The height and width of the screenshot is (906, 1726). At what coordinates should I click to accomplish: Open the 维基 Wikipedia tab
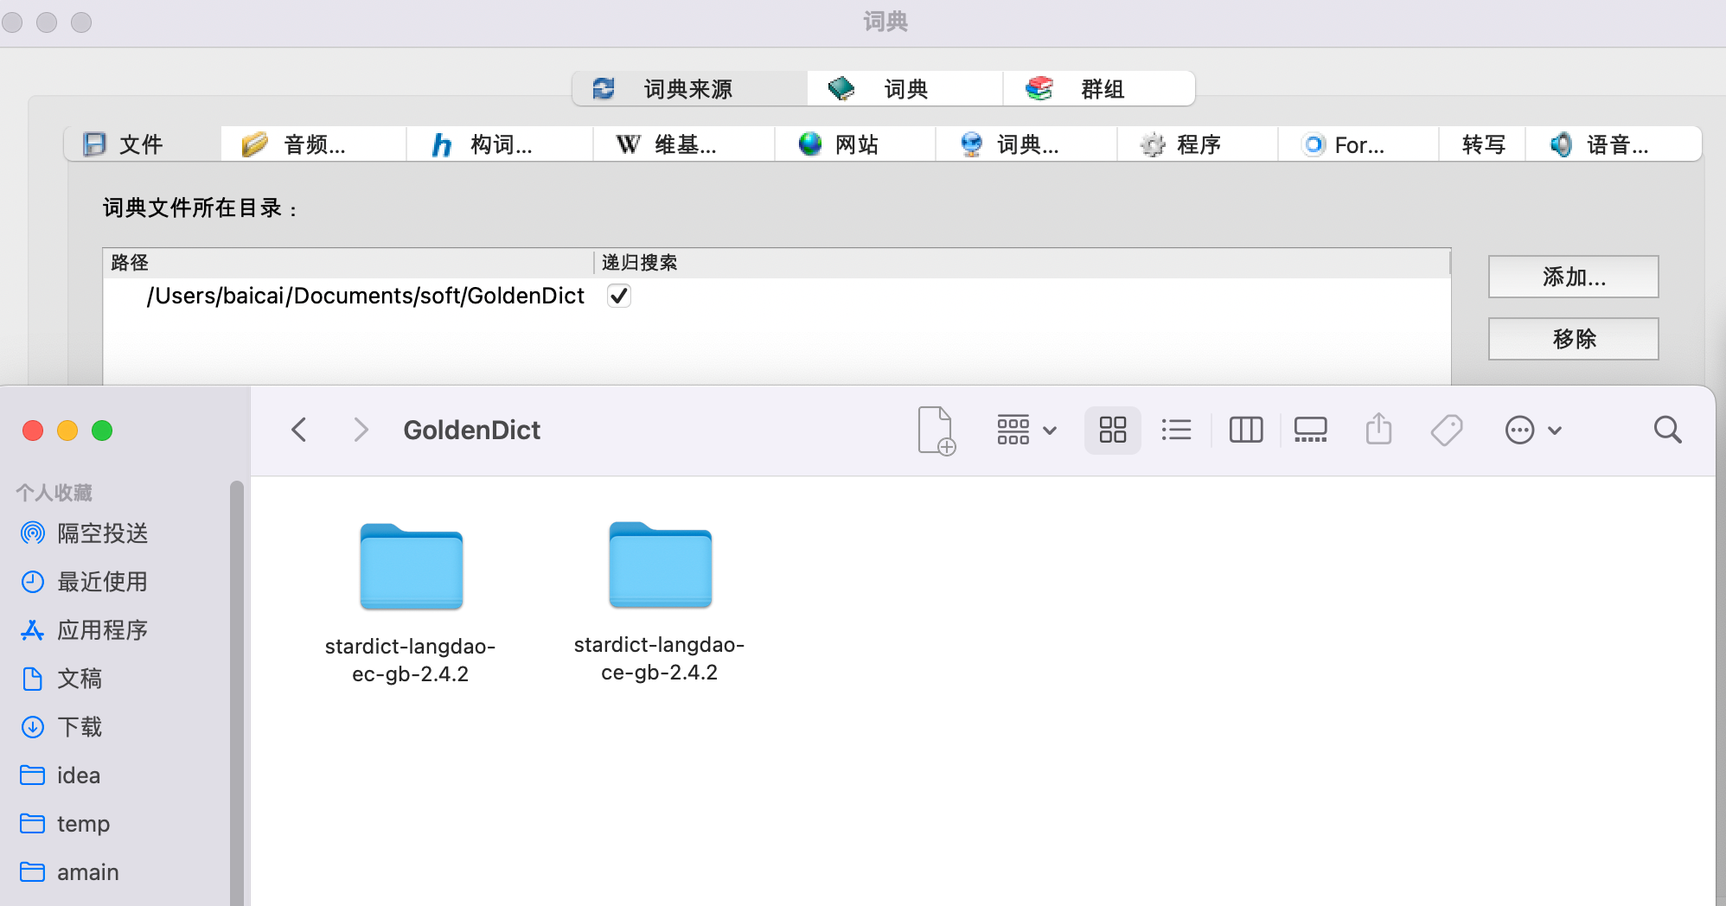(684, 144)
